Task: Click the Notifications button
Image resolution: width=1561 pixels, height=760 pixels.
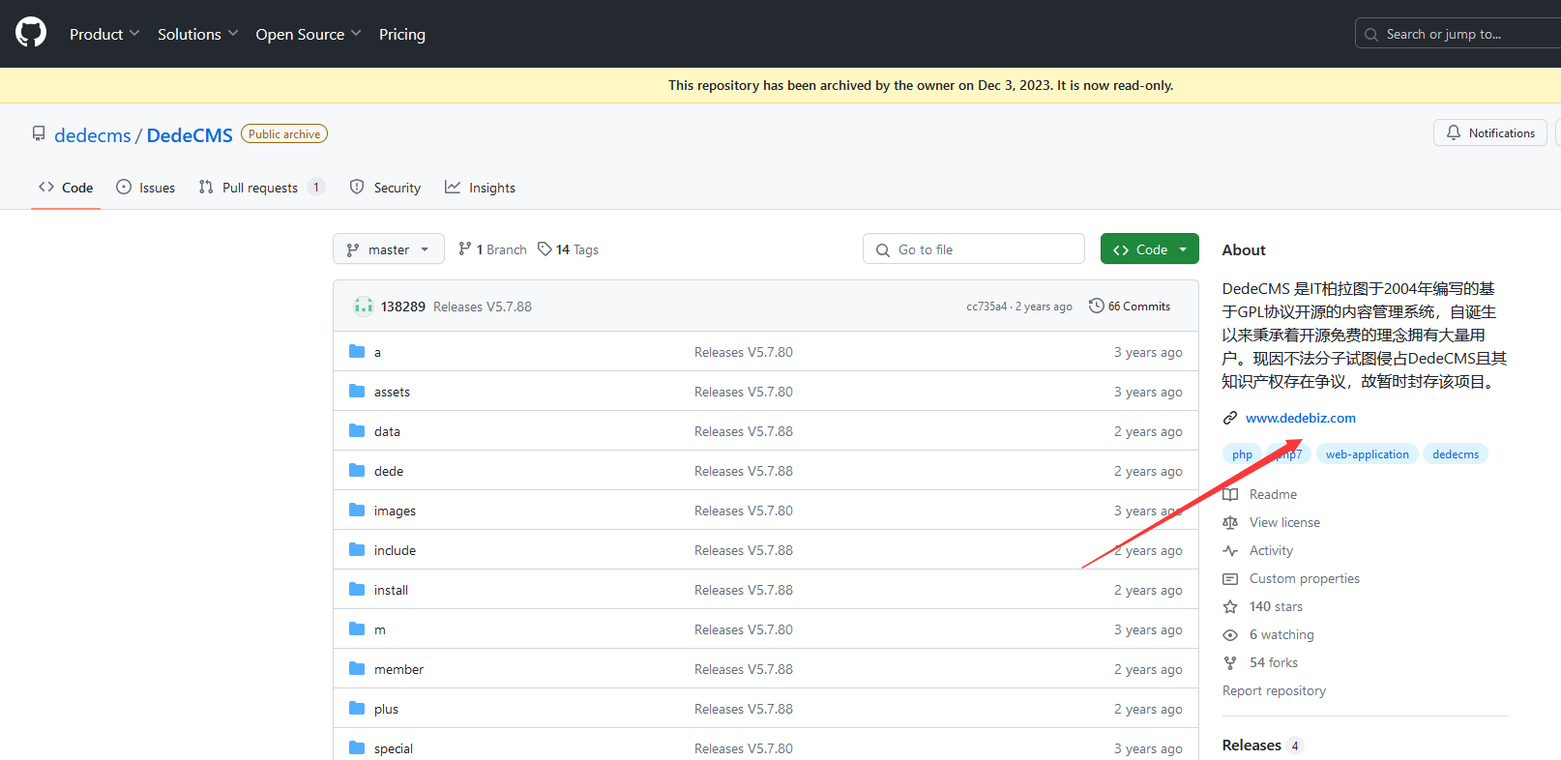Action: (x=1490, y=132)
